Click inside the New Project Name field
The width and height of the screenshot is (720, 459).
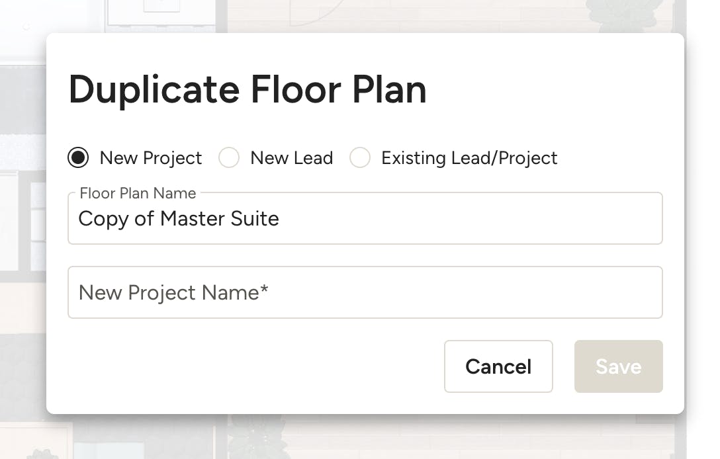point(365,292)
